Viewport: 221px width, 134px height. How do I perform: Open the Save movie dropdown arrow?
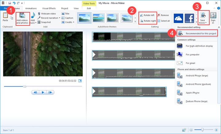(206, 23)
